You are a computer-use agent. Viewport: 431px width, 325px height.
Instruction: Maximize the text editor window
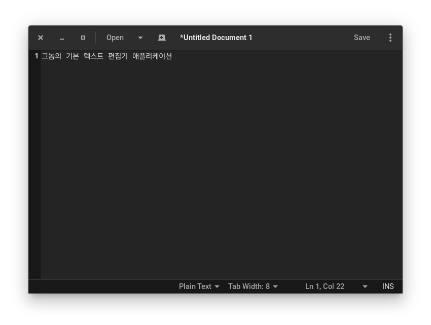[83, 38]
